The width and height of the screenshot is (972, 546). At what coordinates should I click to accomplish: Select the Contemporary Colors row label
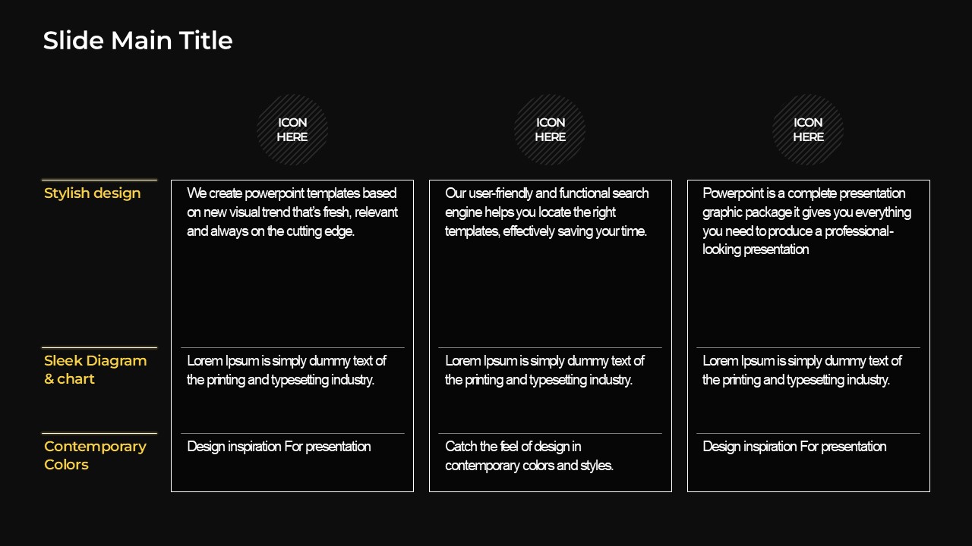coord(95,456)
